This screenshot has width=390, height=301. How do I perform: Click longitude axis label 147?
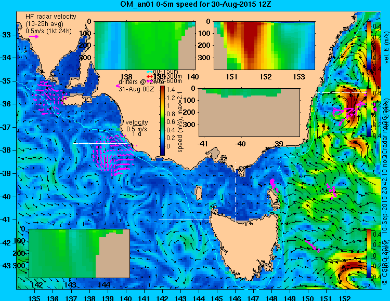tap(253, 298)
